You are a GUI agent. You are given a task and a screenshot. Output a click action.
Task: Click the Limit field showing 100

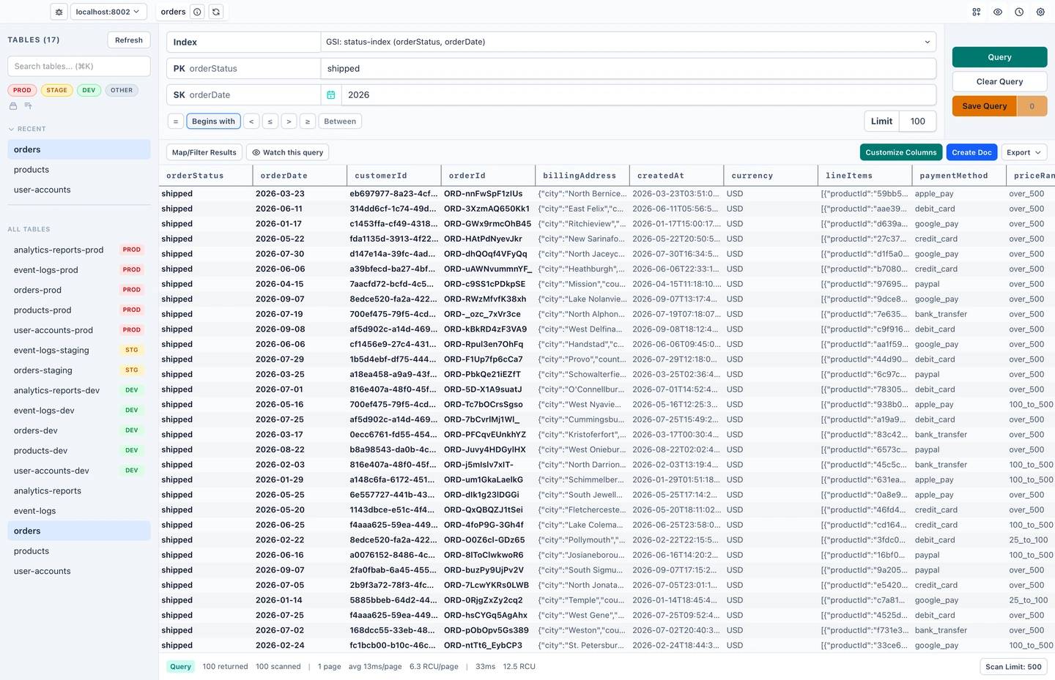[918, 122]
